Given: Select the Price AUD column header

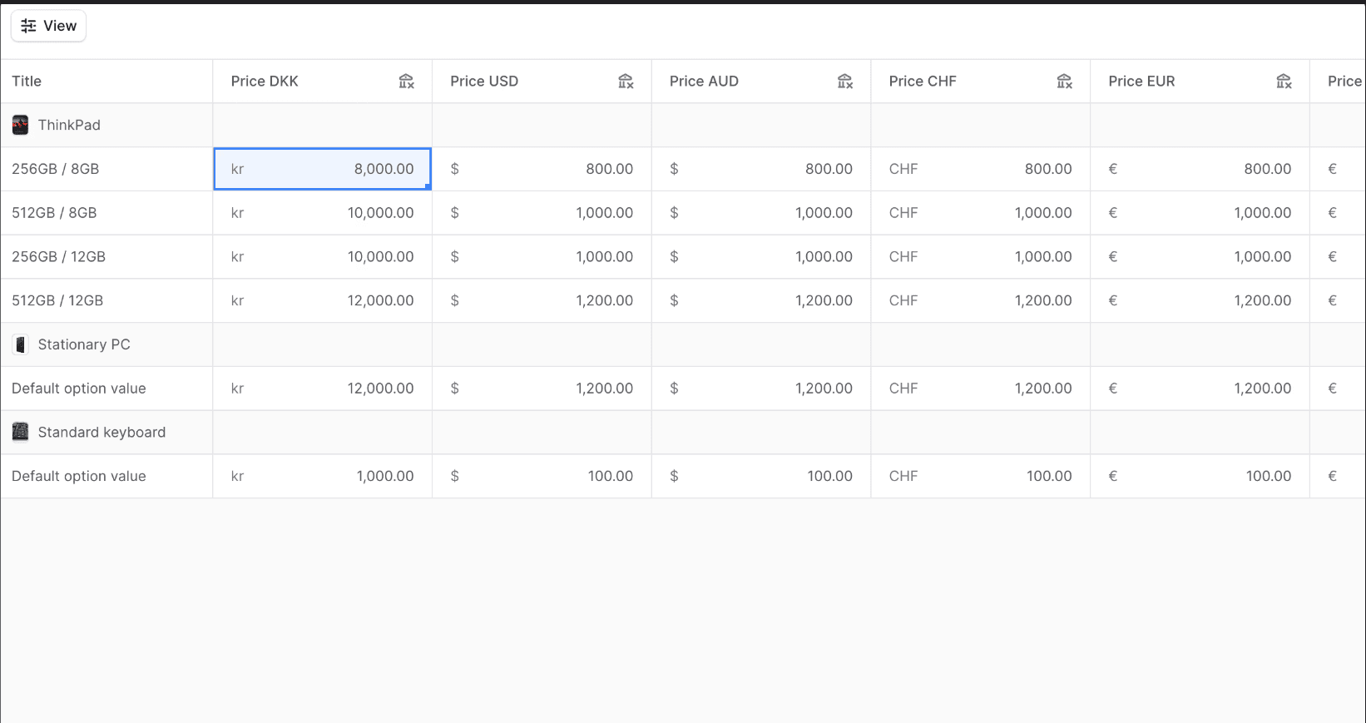Looking at the screenshot, I should (x=762, y=82).
